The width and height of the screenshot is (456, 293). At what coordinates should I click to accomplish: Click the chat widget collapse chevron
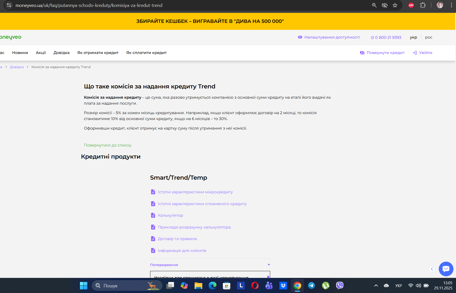(432, 269)
